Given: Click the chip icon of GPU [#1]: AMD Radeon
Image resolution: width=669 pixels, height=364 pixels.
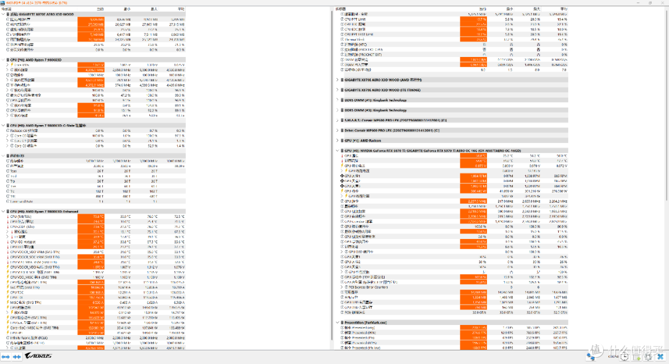Looking at the screenshot, I should pos(342,141).
